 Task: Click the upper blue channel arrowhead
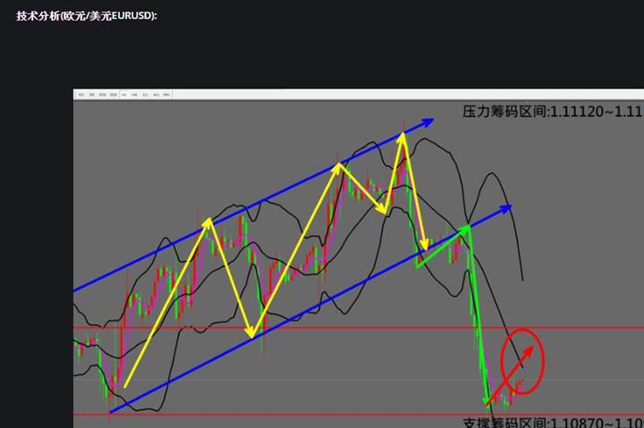pyautogui.click(x=427, y=122)
